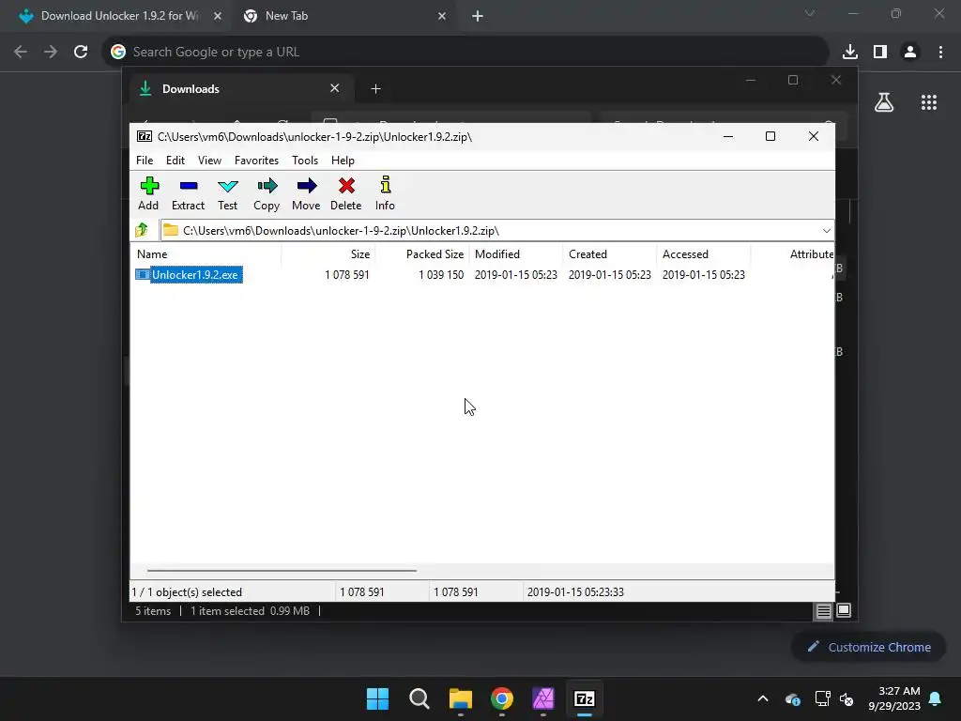Screen dimensions: 961x721
Task: Open the Tools menu in 7-Zip
Action: 305,160
